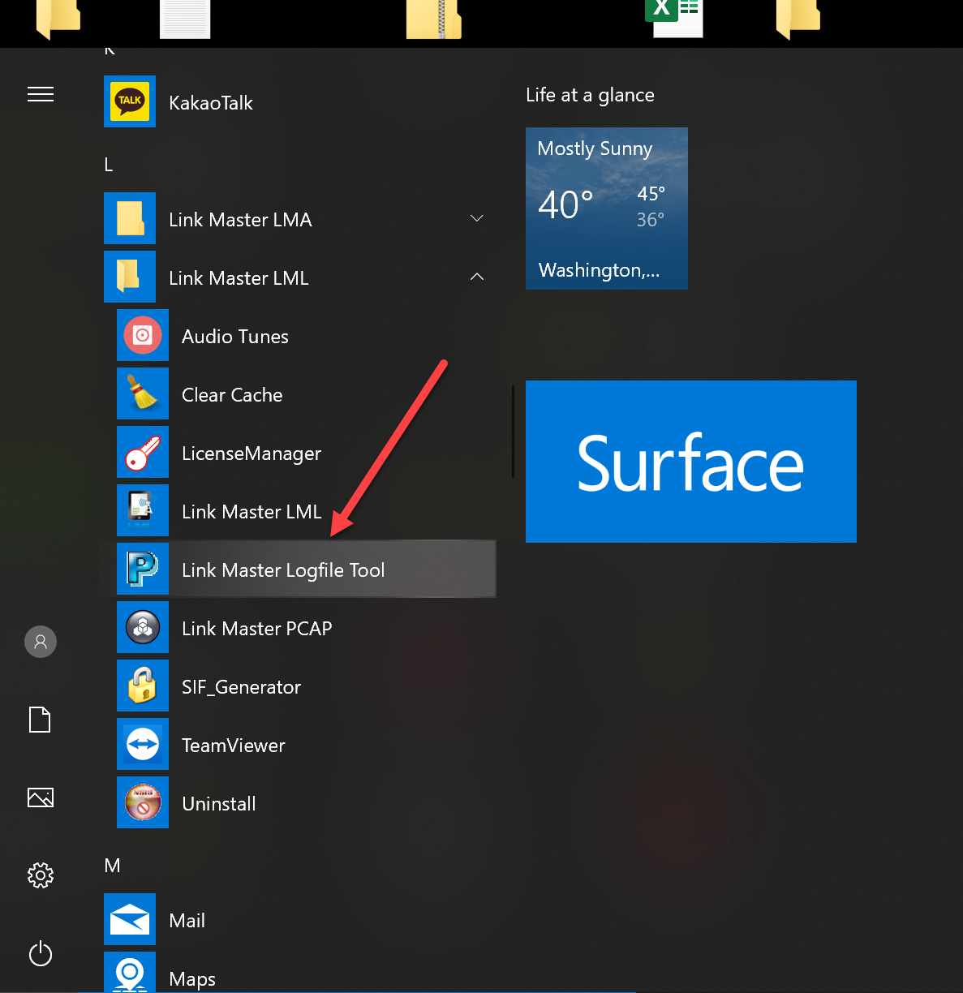Open the Excel file on the desktop
Screen dimensions: 963x993
tap(674, 18)
